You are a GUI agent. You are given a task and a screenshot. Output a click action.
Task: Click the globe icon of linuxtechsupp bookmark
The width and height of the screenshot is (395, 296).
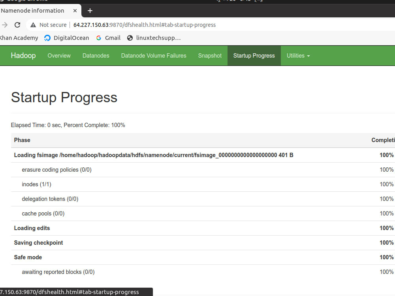click(x=130, y=38)
